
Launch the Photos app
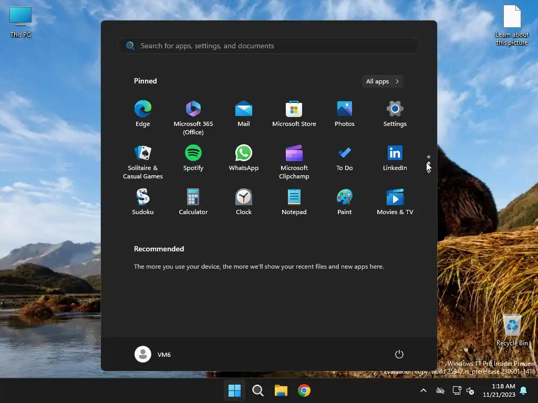[x=345, y=114]
